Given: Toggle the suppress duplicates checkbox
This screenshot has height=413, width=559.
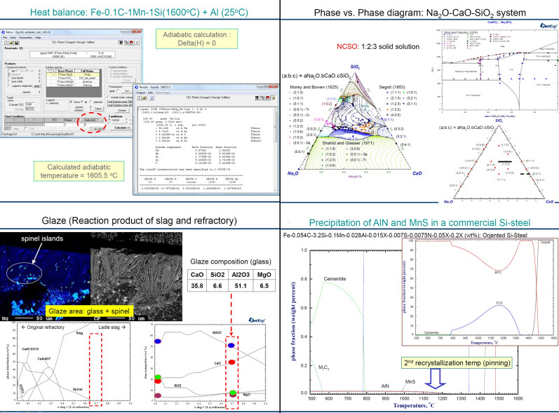Looking at the screenshot, I should pos(9,86).
